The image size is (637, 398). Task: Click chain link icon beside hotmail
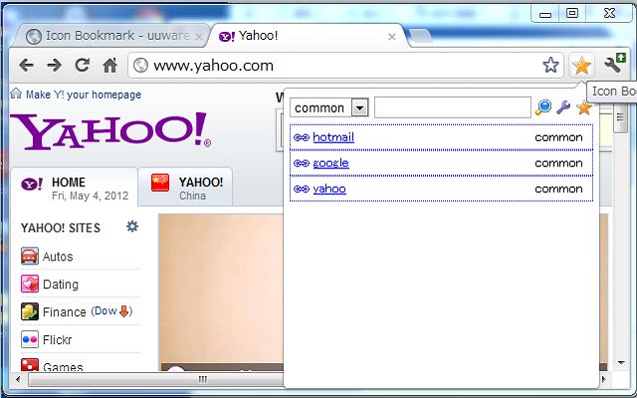click(x=302, y=137)
